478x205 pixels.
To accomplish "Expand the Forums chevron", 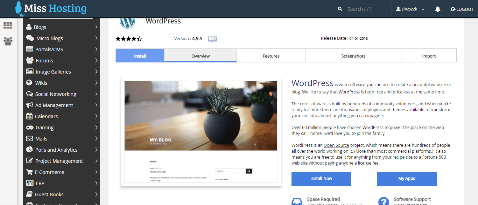I will tap(96, 60).
